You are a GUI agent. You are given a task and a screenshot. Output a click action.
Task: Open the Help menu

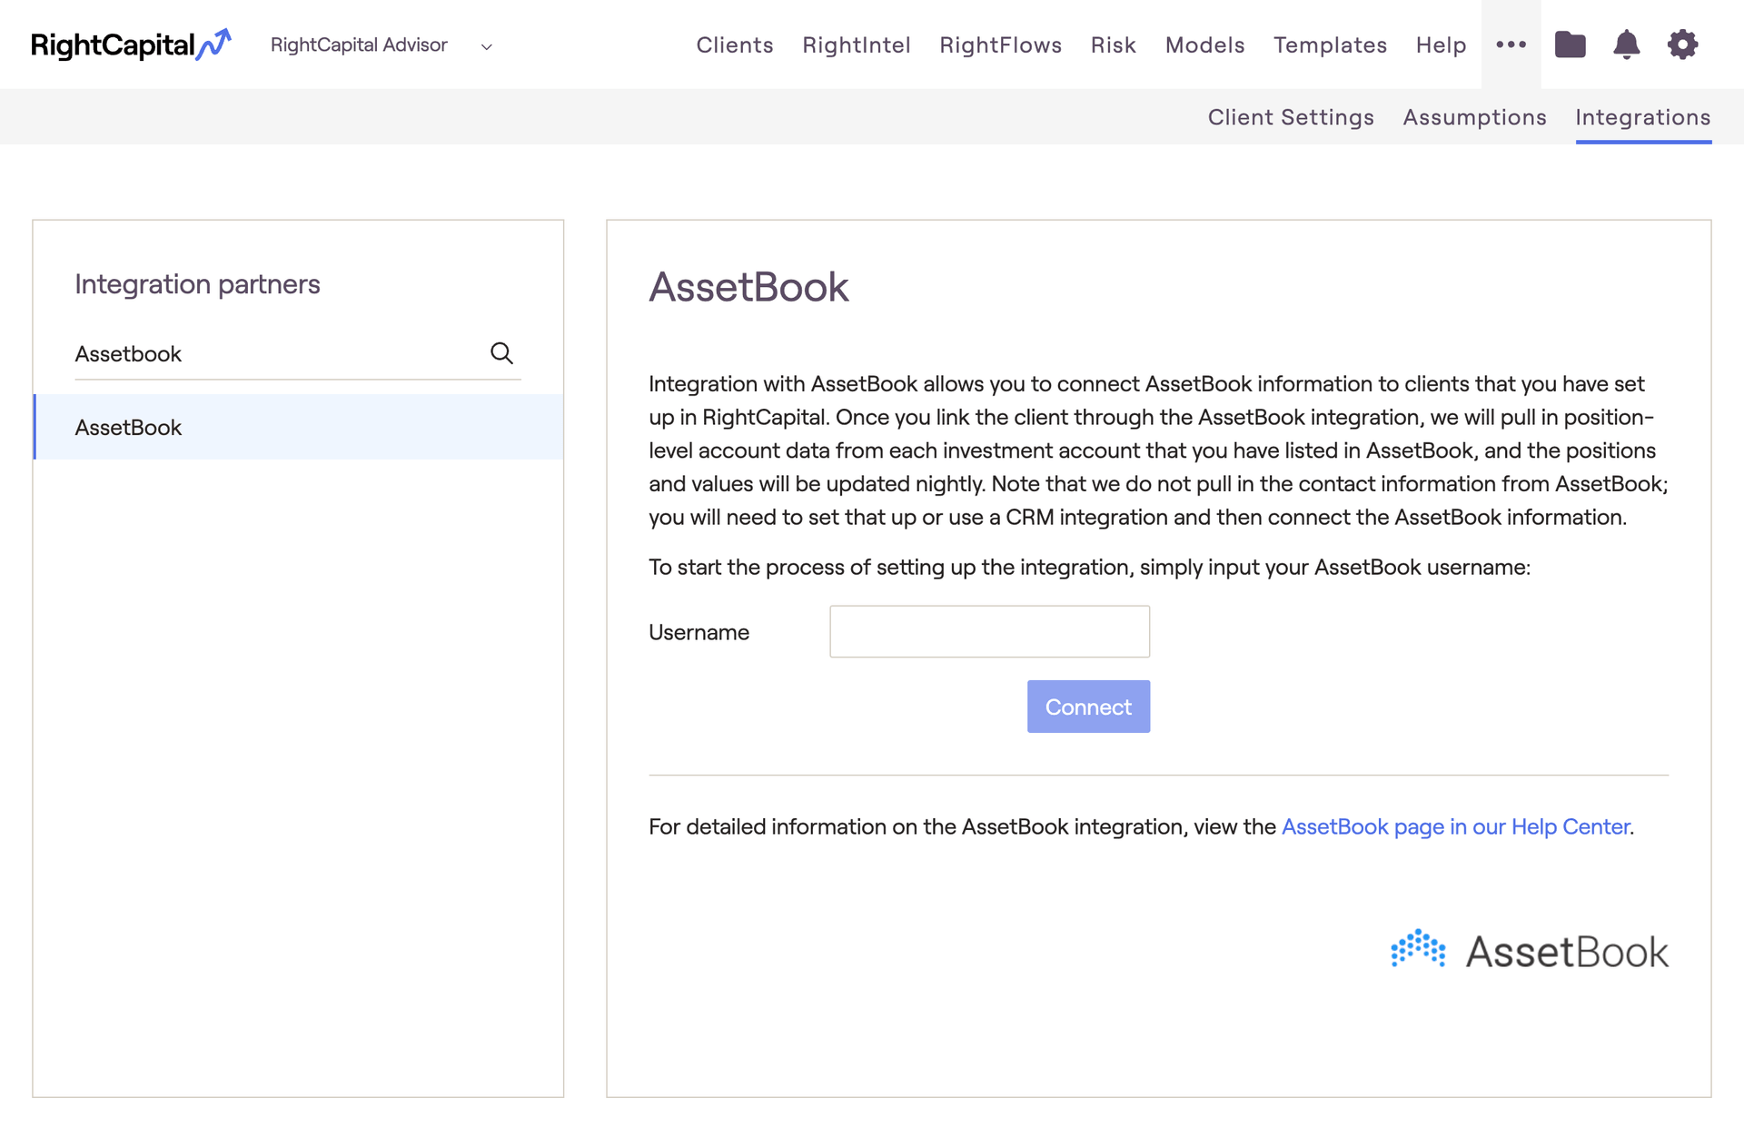point(1441,45)
